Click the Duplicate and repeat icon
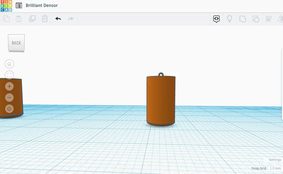Screen dimensions: 283x174 [x=32, y=19]
